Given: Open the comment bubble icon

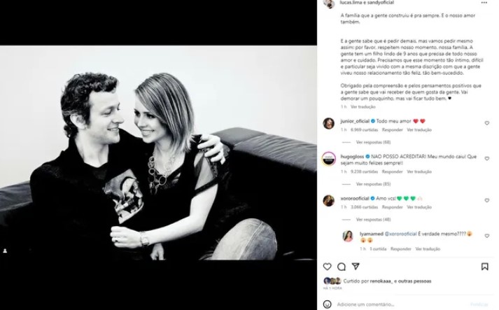Looking at the screenshot, I should click(342, 267).
